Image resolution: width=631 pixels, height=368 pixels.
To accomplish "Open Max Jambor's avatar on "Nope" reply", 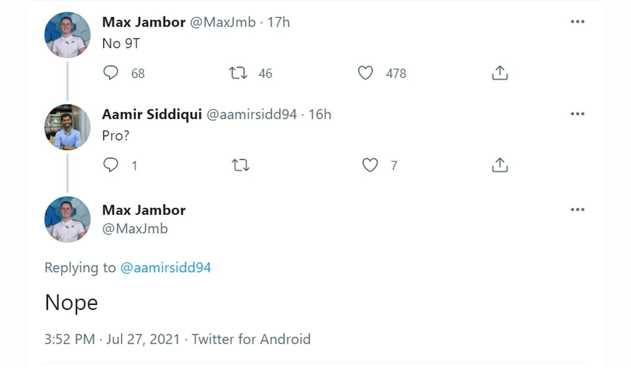I will point(67,219).
